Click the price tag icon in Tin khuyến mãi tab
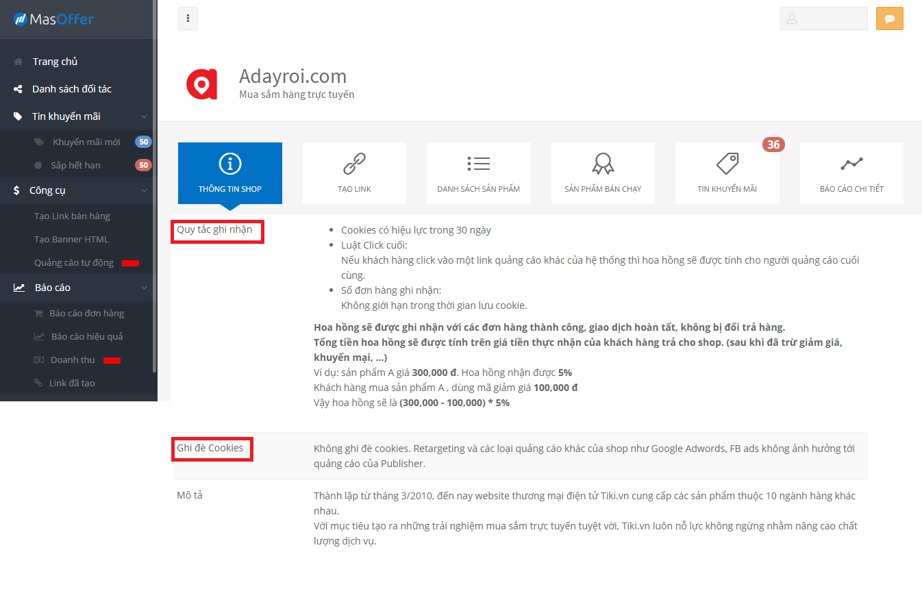The height and width of the screenshot is (615, 922). coord(727,164)
